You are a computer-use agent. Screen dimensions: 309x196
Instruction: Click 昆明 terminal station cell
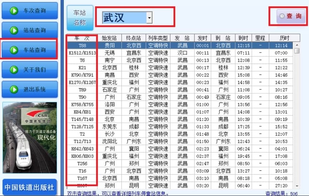134,186
